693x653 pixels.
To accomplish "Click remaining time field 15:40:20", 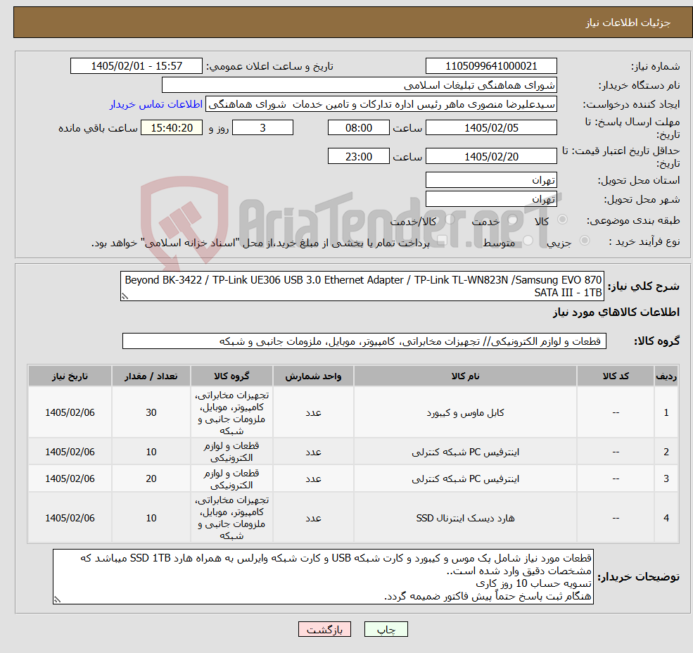I will pyautogui.click(x=172, y=128).
